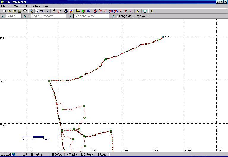228x157 pixels.
Task: Click the Save diskette icon
Action: tap(20, 11)
